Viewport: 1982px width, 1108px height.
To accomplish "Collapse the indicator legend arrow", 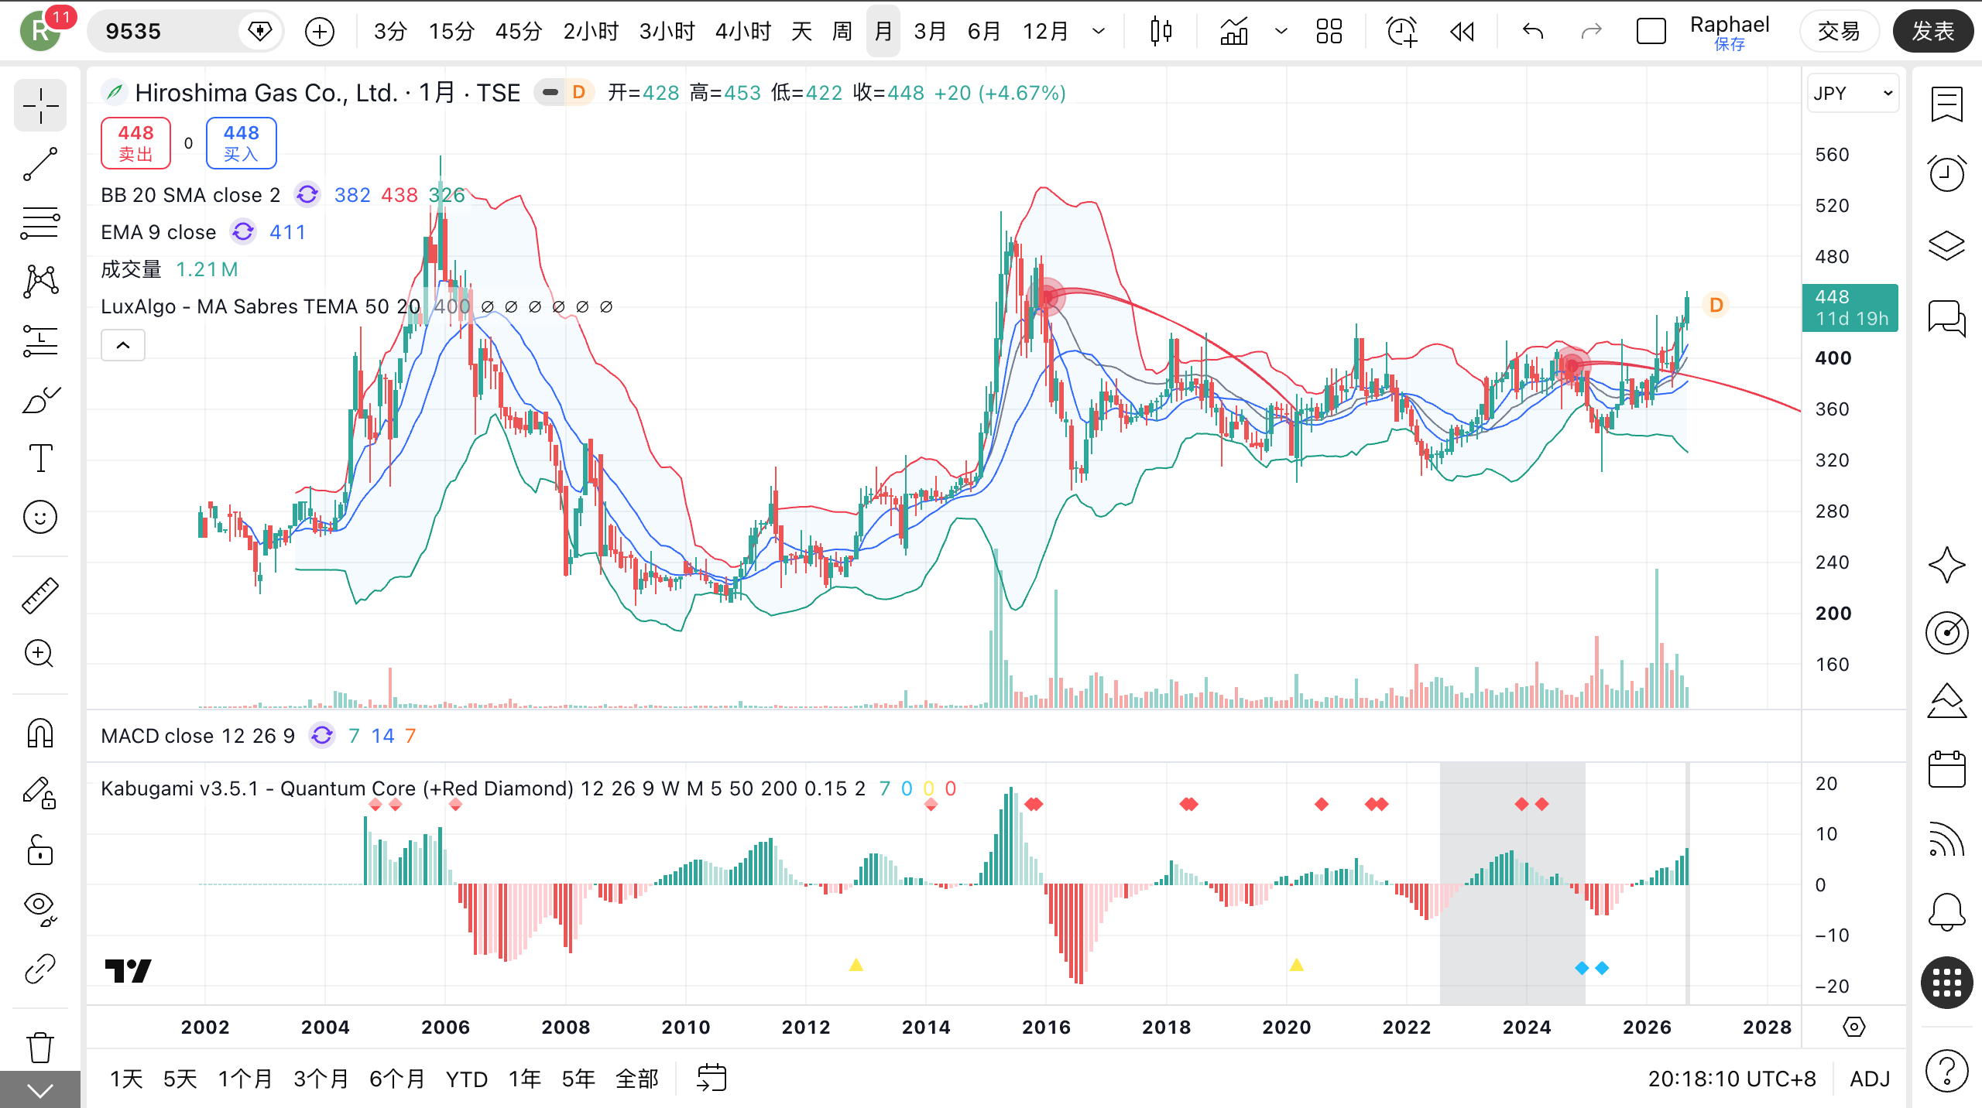I will (x=123, y=345).
